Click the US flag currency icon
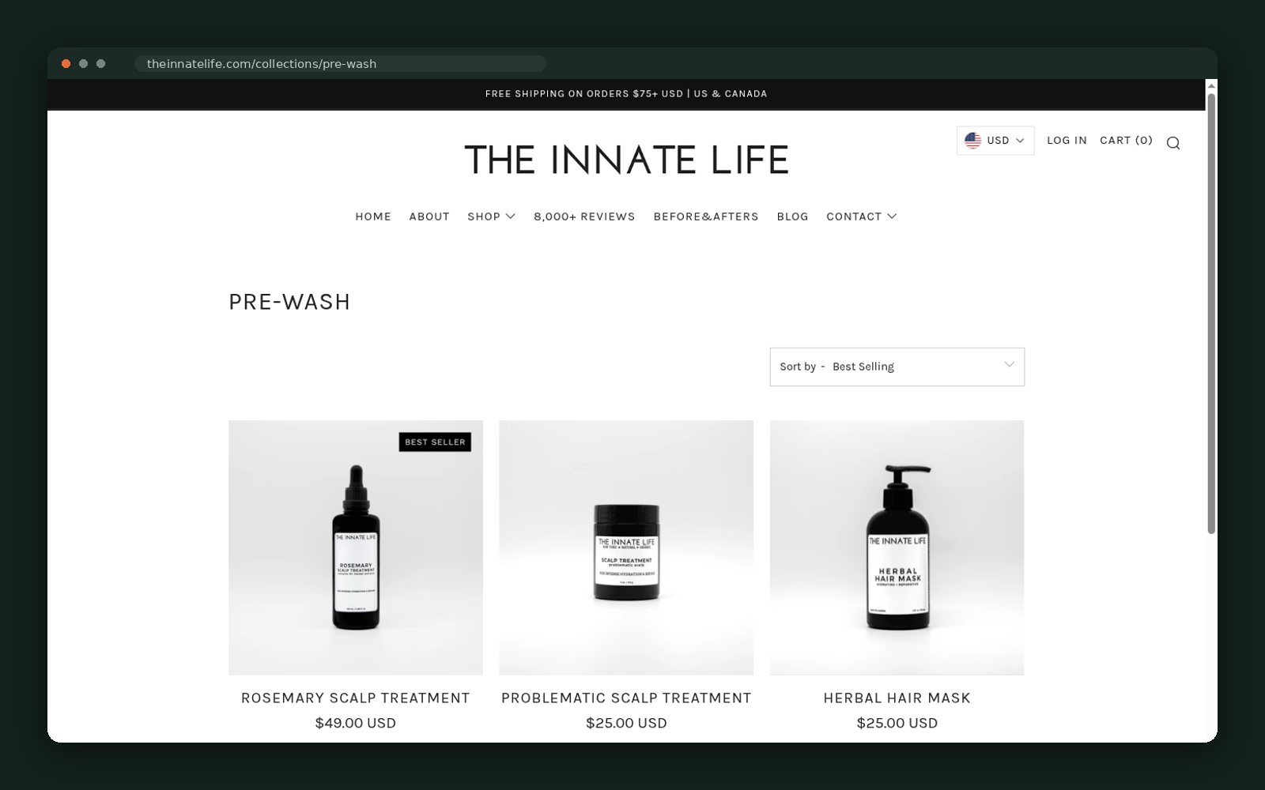This screenshot has width=1265, height=790. pos(972,141)
